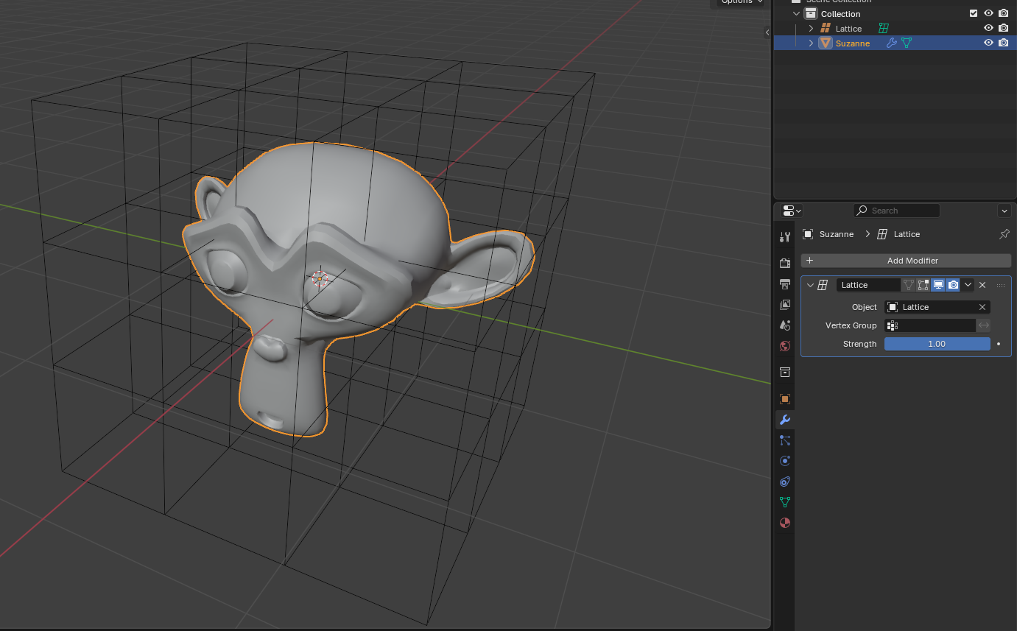Screen dimensions: 1017x631
Task: Hide the Lattice object in viewport
Action: (x=989, y=29)
